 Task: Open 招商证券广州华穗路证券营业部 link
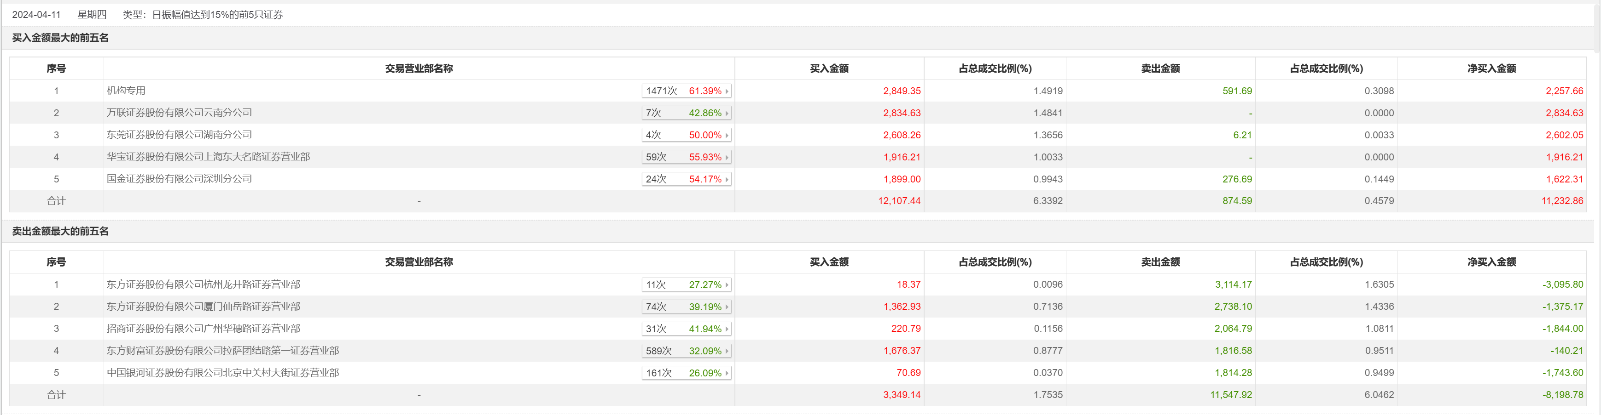tap(203, 329)
